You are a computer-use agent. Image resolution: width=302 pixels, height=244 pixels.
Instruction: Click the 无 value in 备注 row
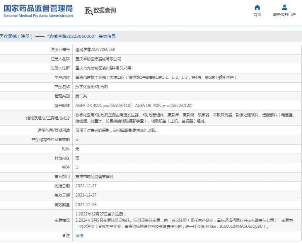(77, 168)
